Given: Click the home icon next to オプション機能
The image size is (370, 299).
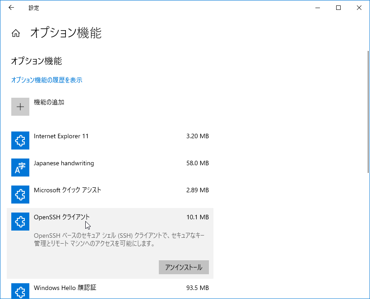Looking at the screenshot, I should pyautogui.click(x=15, y=33).
